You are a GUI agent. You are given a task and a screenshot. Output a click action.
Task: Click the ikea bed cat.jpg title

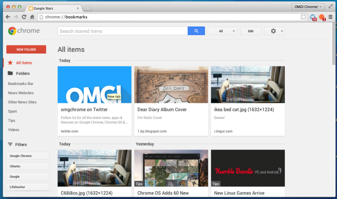(244, 110)
